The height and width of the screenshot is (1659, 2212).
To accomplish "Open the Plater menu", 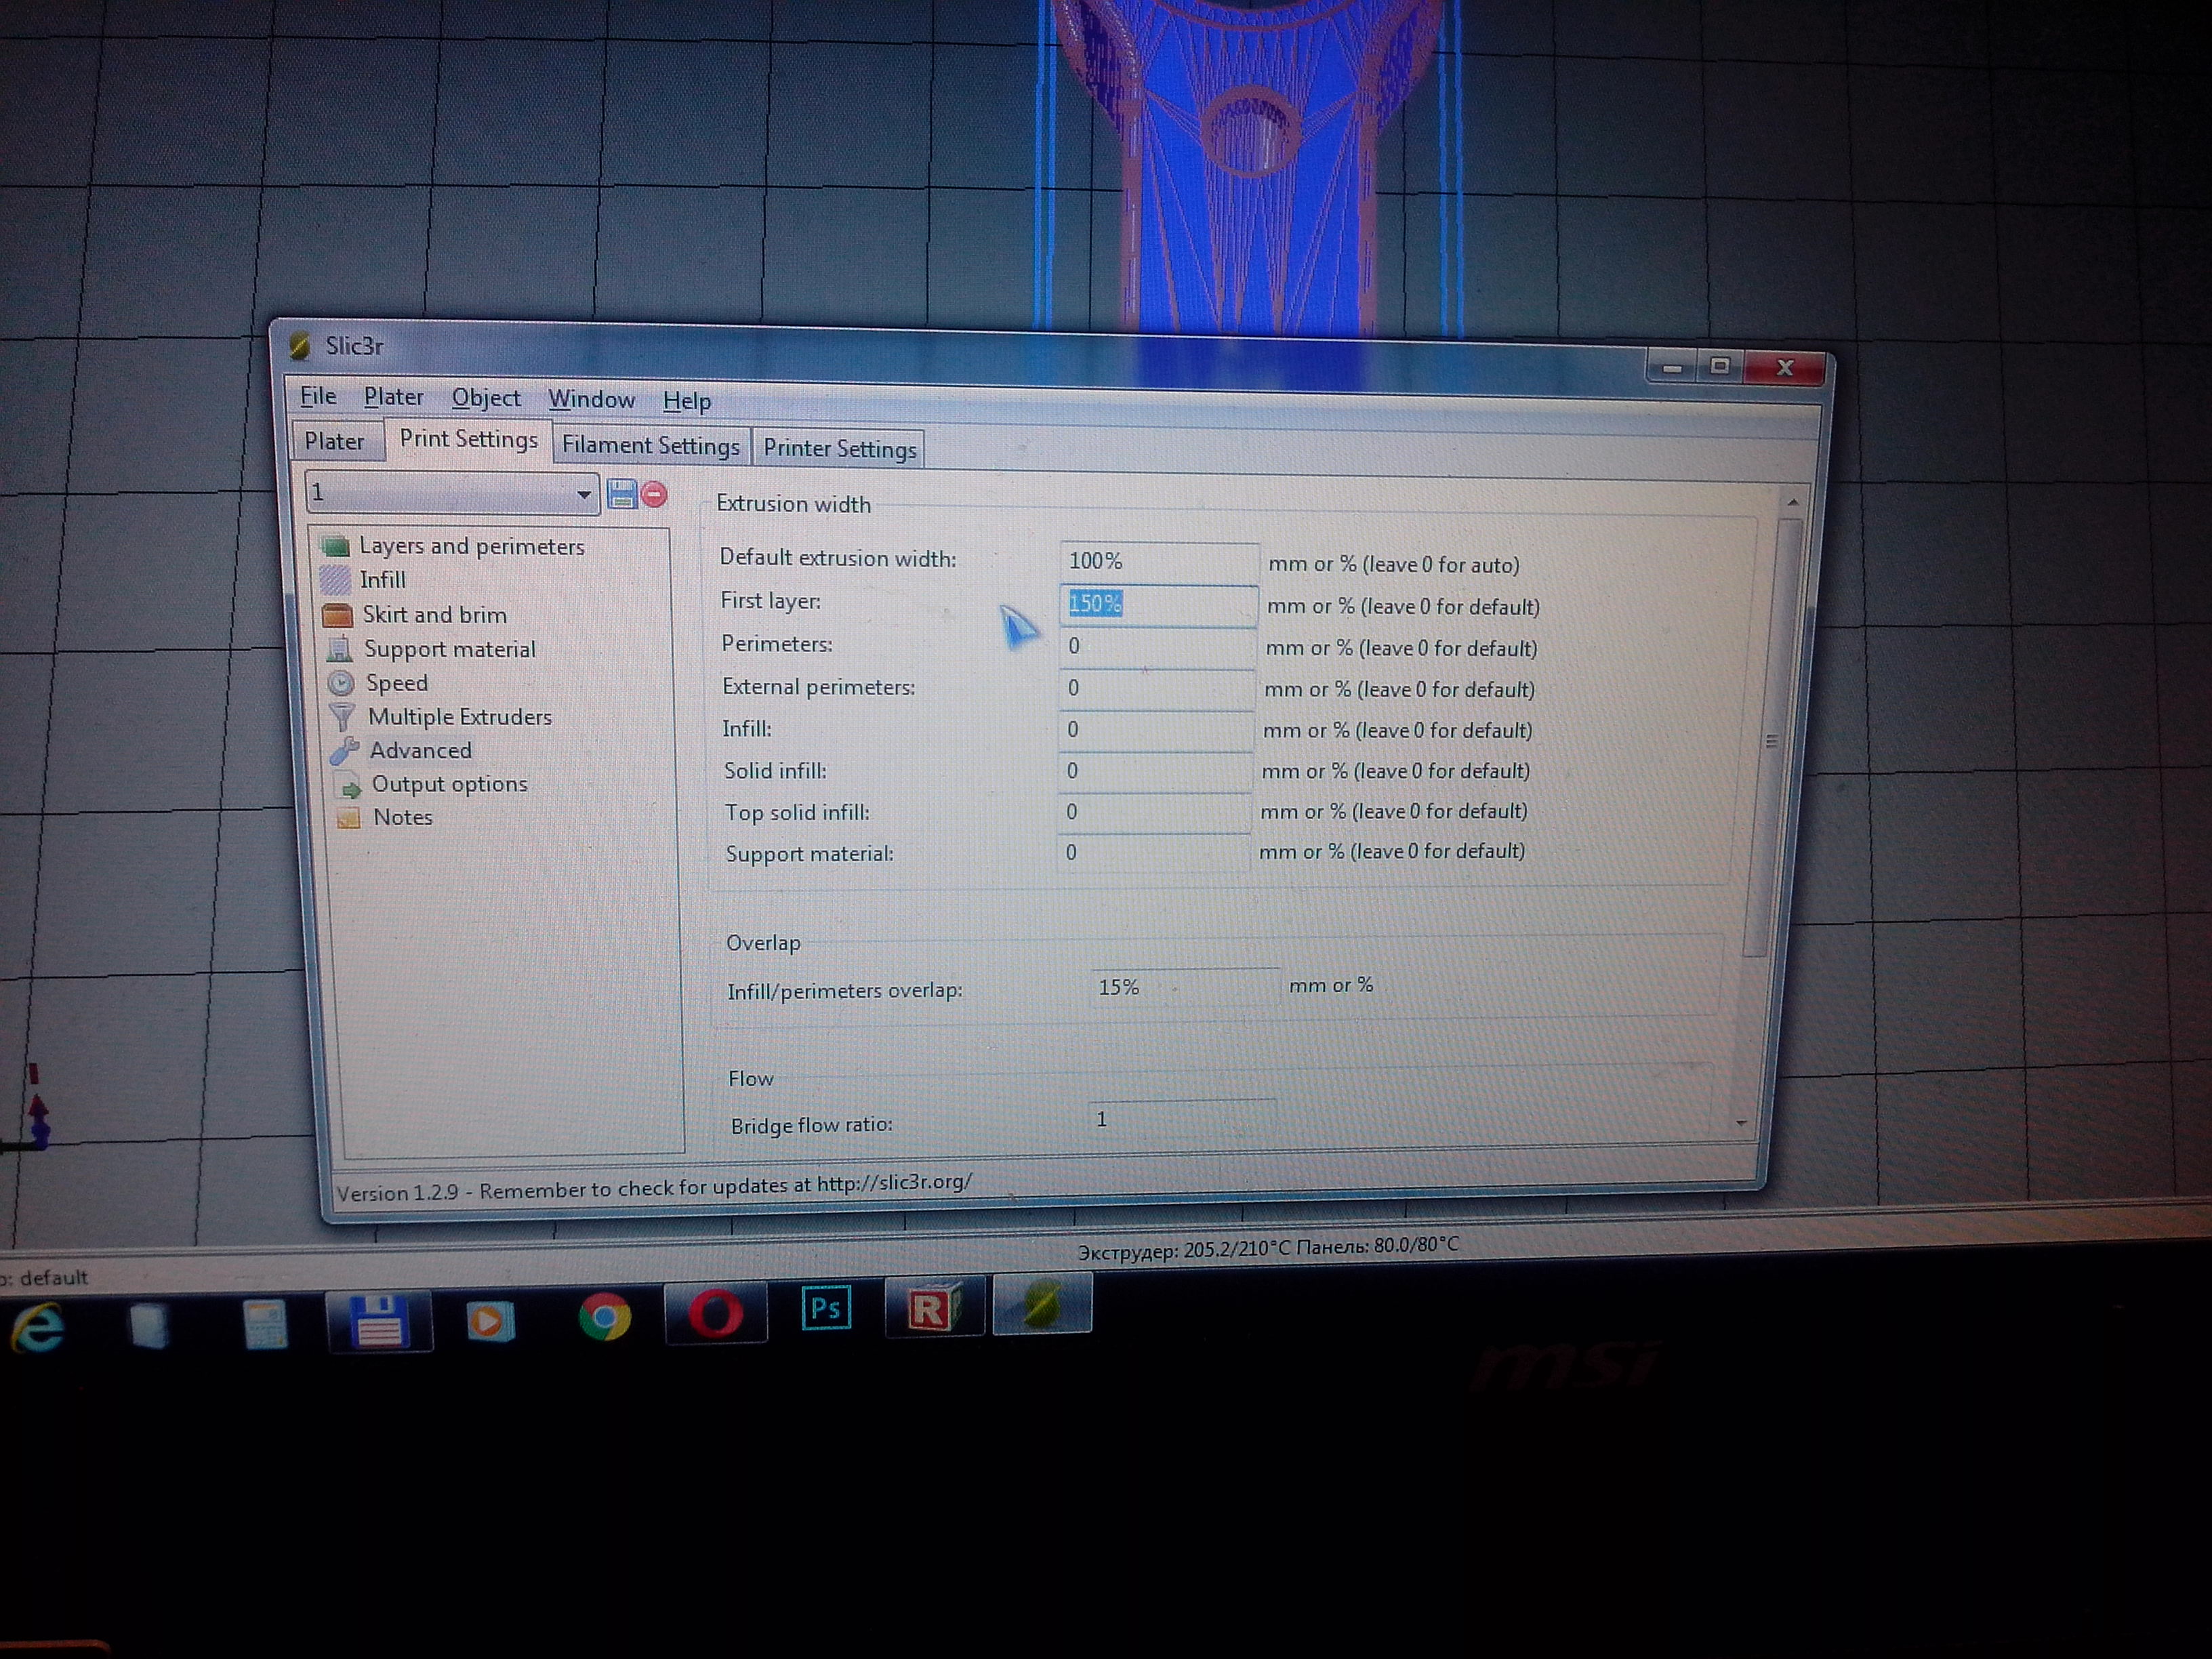I will tap(393, 397).
